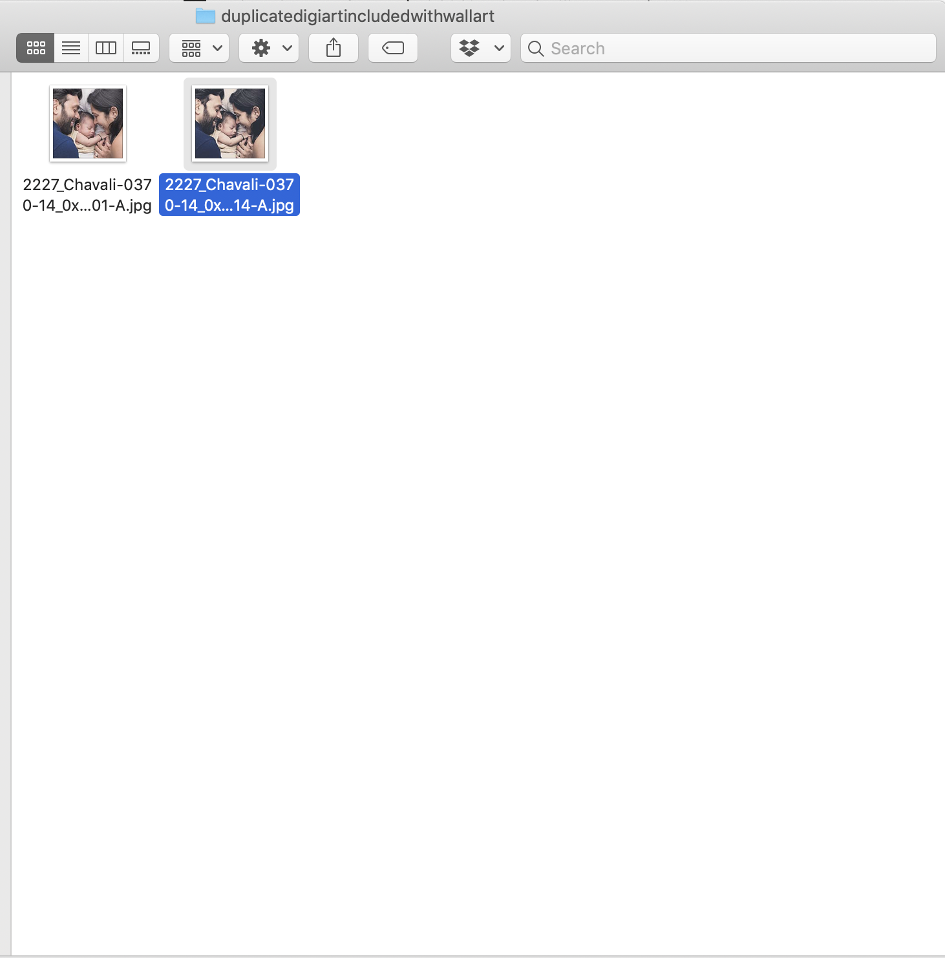Image resolution: width=945 pixels, height=958 pixels.
Task: Click the search magnifier icon
Action: (x=536, y=48)
